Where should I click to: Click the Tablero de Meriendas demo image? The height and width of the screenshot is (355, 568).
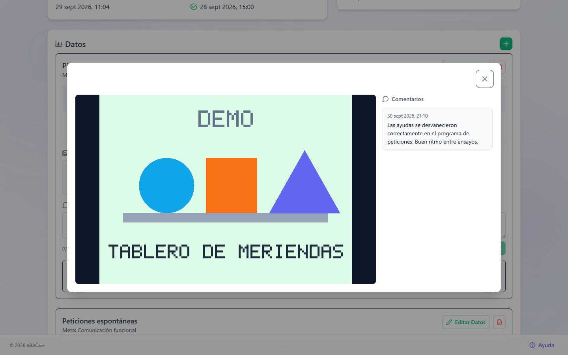tap(226, 189)
